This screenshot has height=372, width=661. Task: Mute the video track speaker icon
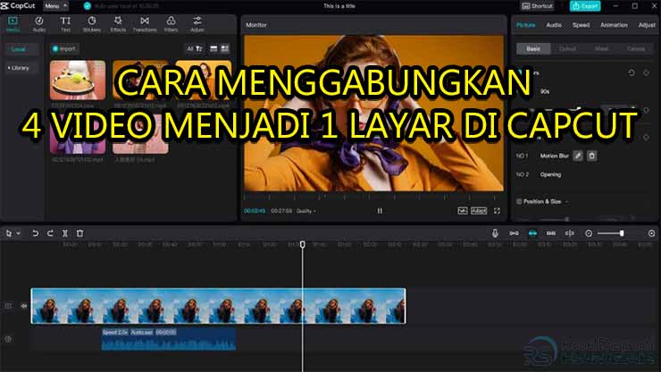click(x=24, y=306)
